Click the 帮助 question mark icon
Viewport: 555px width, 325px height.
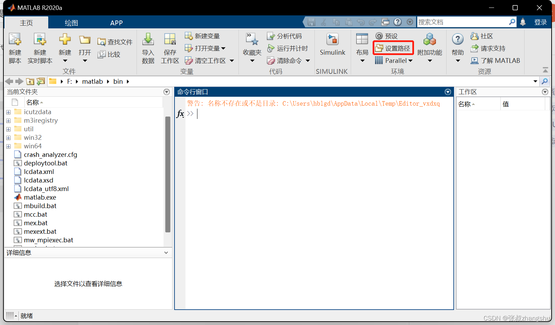[457, 39]
